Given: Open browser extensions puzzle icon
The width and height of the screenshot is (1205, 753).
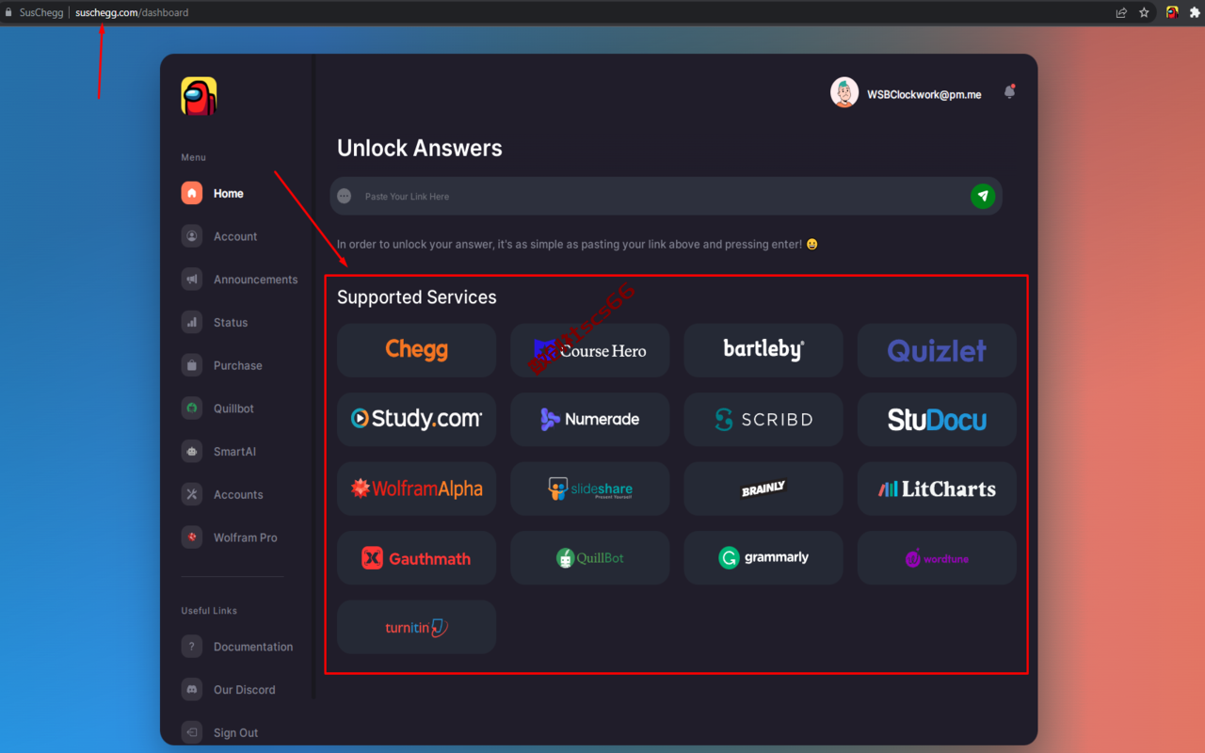Looking at the screenshot, I should [1195, 12].
